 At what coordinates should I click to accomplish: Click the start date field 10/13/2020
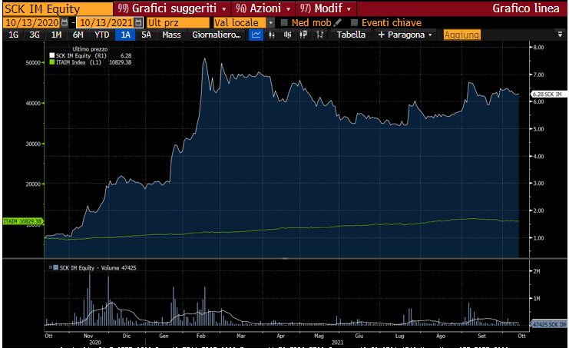pos(32,22)
